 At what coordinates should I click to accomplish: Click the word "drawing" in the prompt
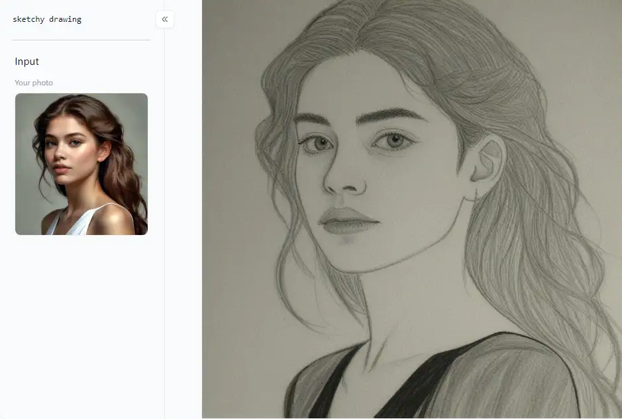point(65,19)
